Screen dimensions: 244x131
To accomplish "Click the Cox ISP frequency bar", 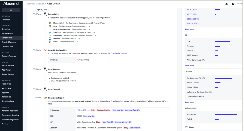I will (x=222, y=41).
